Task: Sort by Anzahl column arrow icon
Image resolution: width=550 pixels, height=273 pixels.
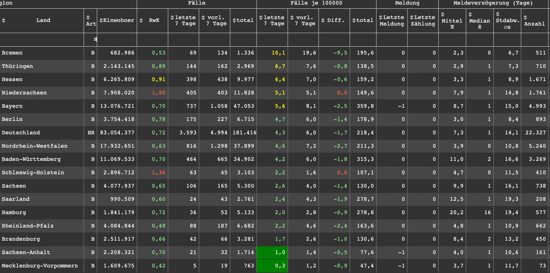Action: click(524, 17)
